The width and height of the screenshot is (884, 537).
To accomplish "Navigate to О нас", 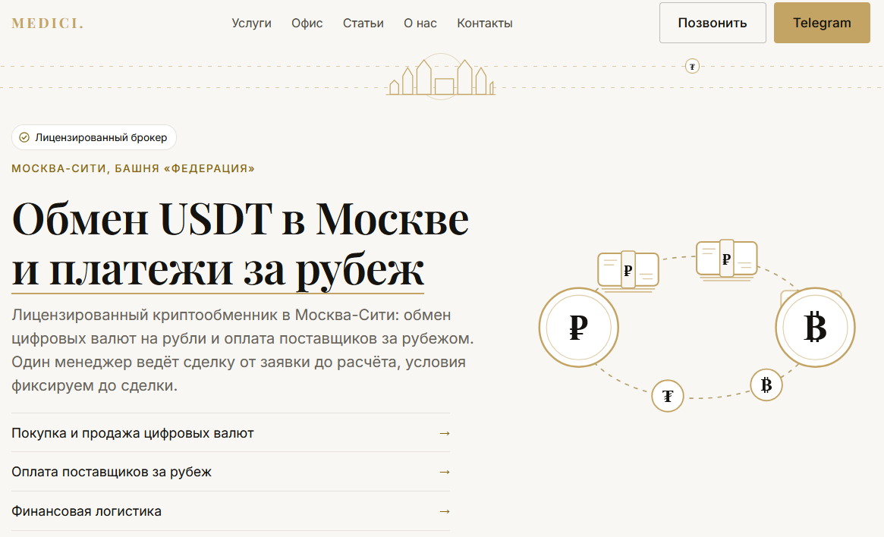I will click(x=420, y=23).
